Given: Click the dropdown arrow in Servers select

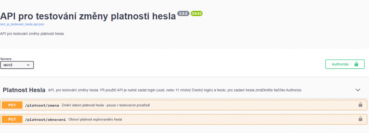Looking at the screenshot, I should coord(28,65).
